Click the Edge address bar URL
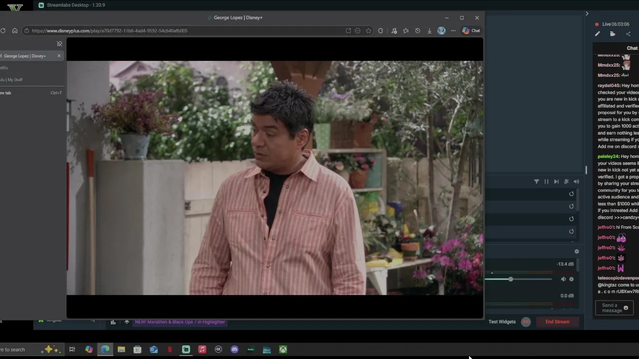The height and width of the screenshot is (359, 639). tap(109, 30)
